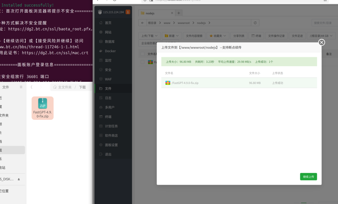Image resolution: width=338 pixels, height=204 pixels.
Task: Click the 文件足迹 toolbar button
Action: tap(297, 36)
